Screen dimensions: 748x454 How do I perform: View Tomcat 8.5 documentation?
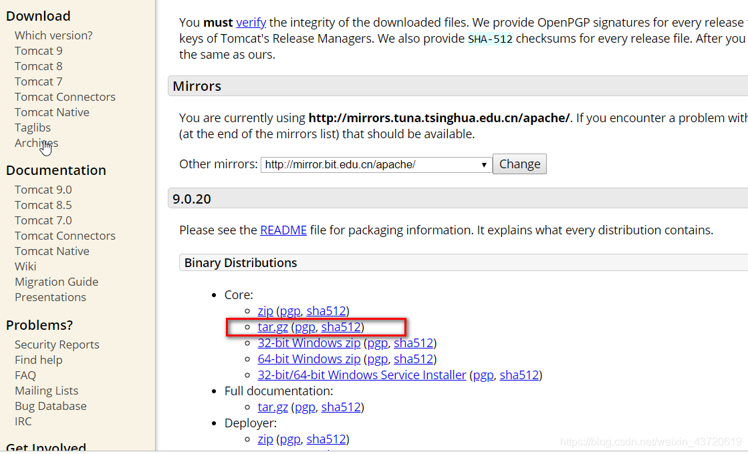tap(43, 205)
